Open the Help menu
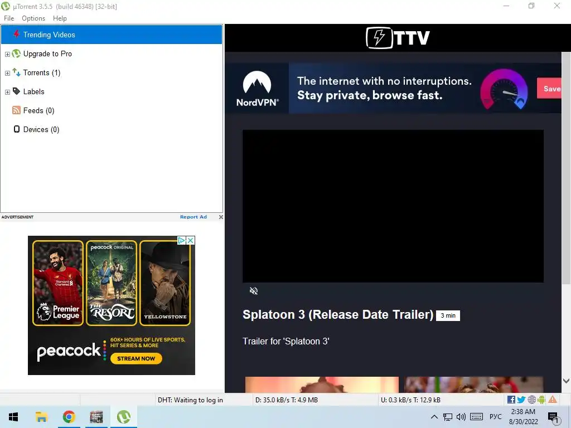This screenshot has height=428, width=571. [60, 18]
